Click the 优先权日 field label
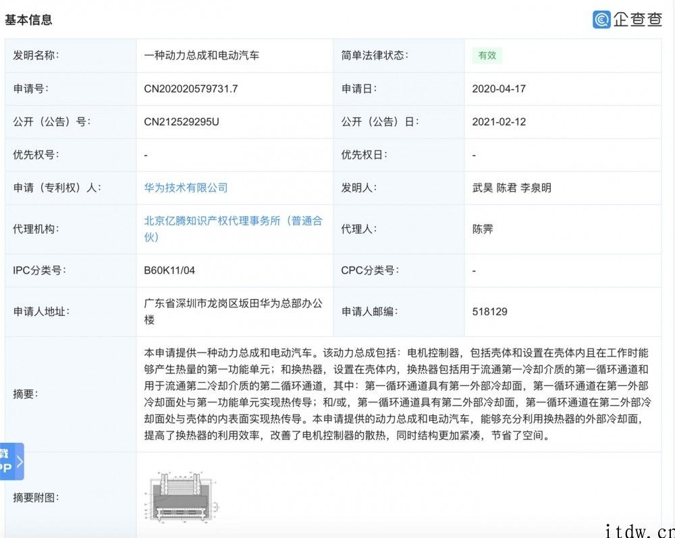This screenshot has height=538, width=675. click(x=364, y=155)
